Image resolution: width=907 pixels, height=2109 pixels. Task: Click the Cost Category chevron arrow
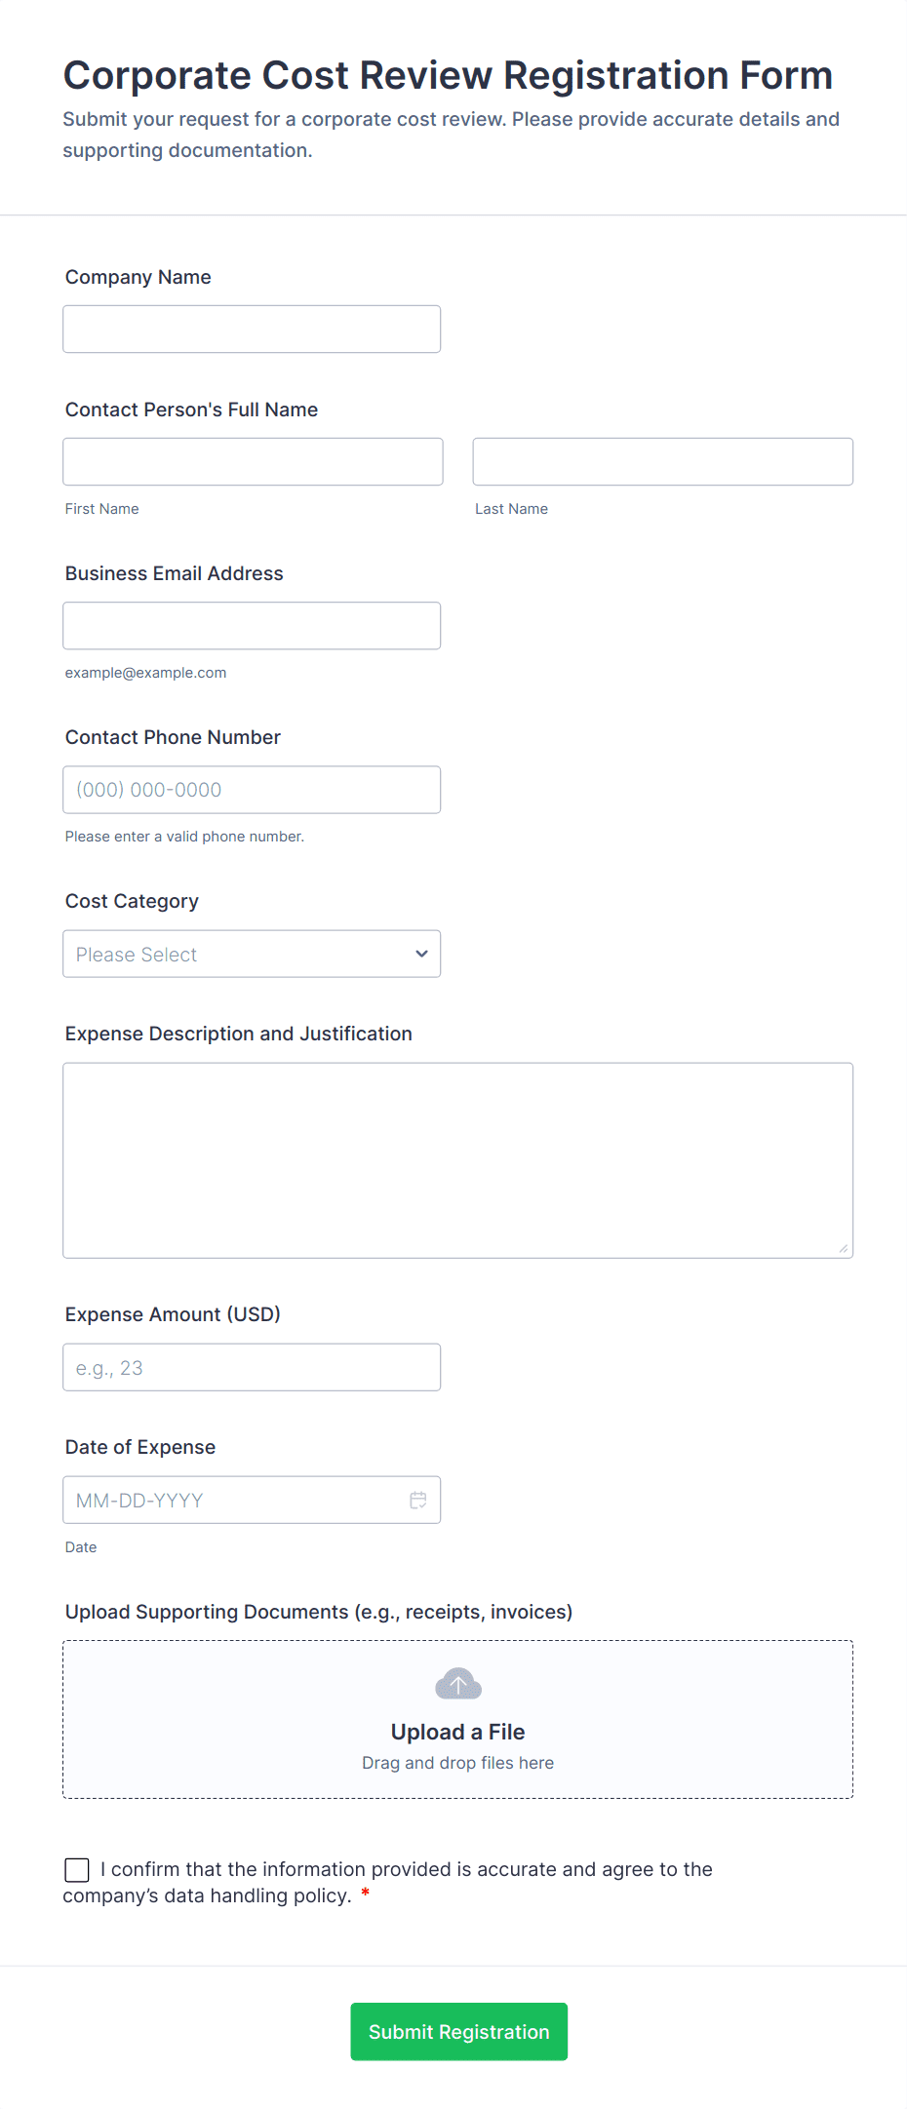pyautogui.click(x=421, y=954)
